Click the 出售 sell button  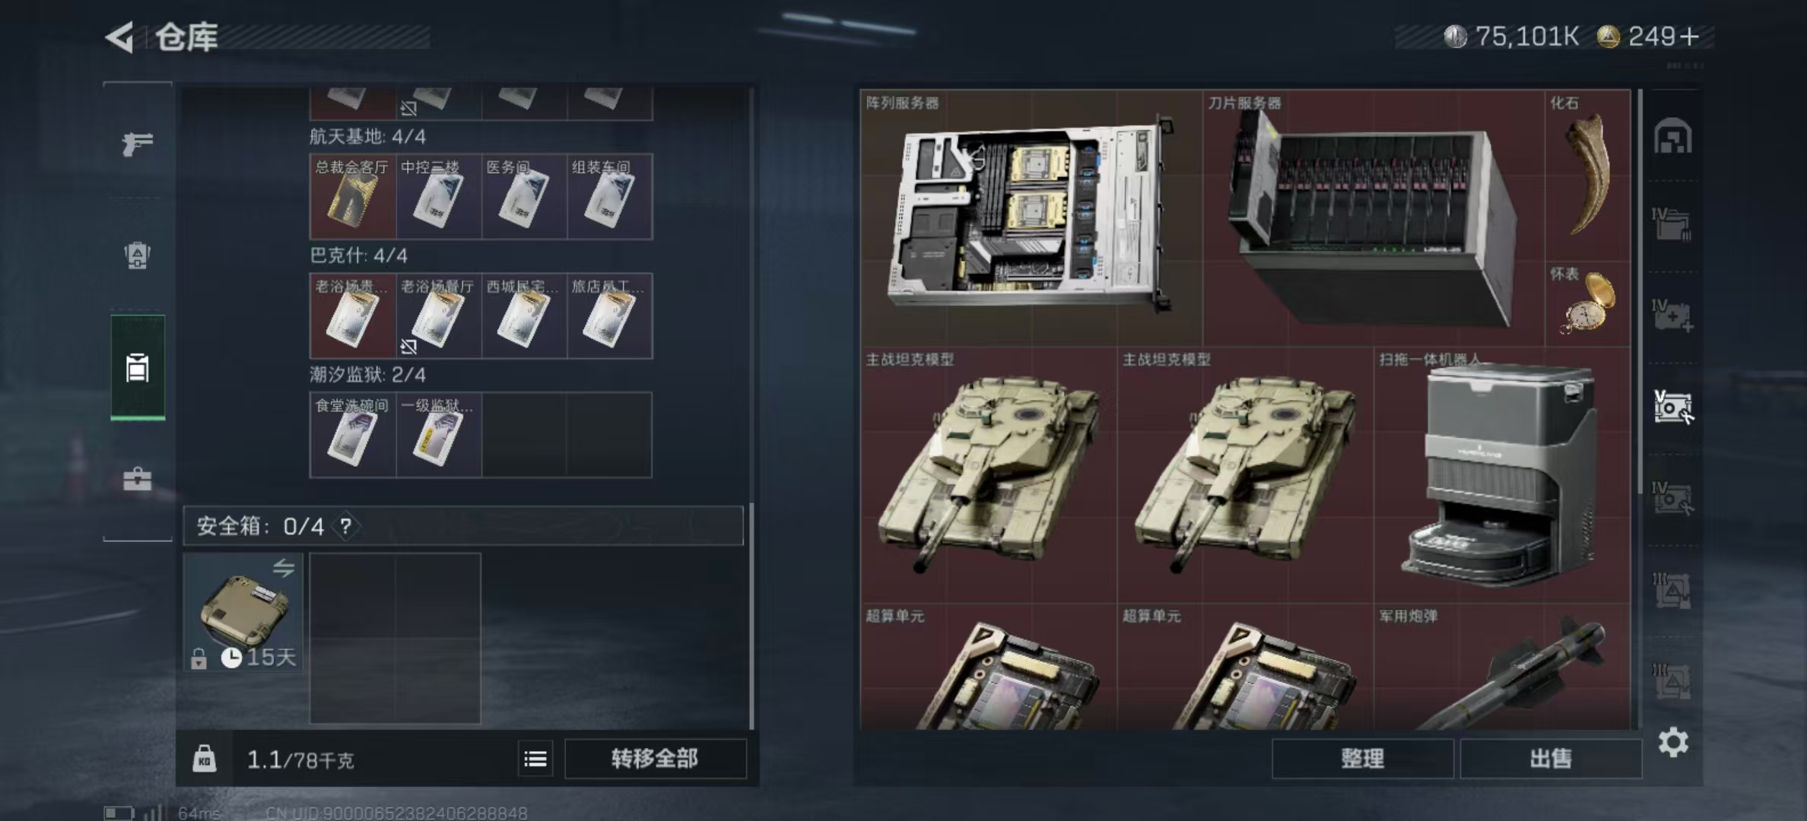(1551, 759)
